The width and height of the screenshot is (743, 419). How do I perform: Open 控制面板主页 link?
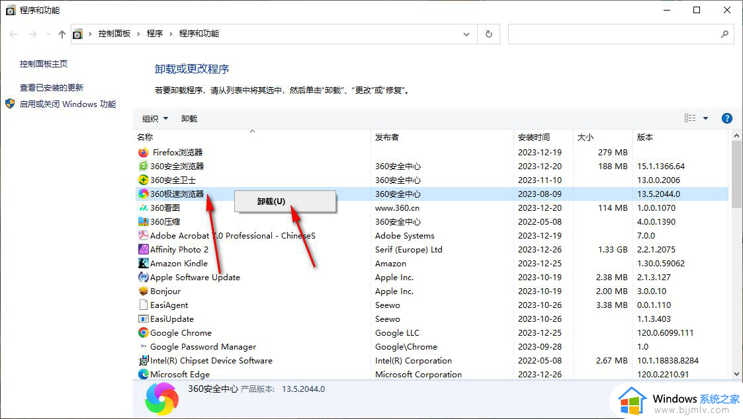44,64
